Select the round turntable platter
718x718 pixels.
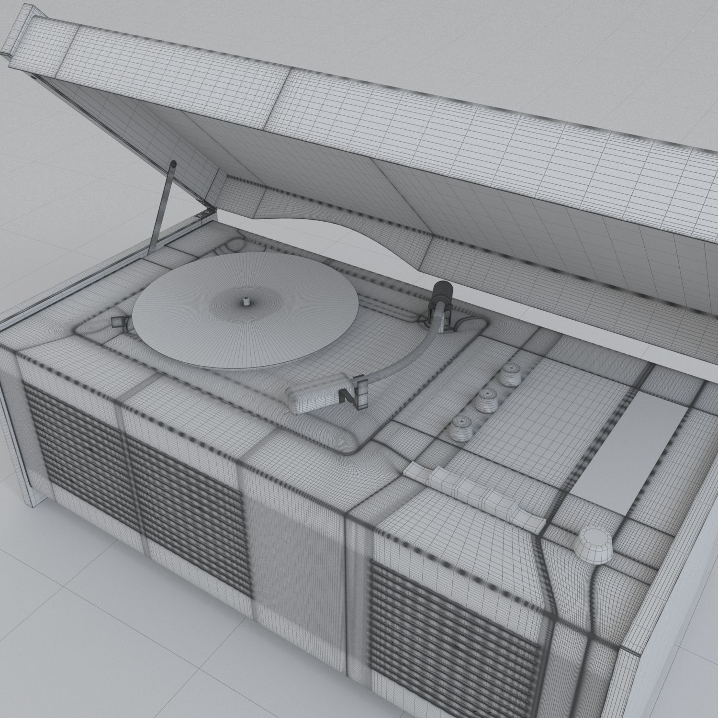coord(245,311)
